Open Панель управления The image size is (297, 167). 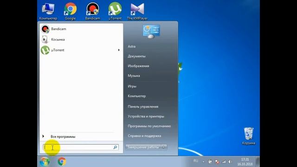point(143,107)
